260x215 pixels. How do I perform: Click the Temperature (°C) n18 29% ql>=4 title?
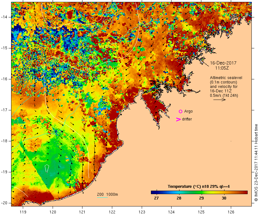(199, 187)
